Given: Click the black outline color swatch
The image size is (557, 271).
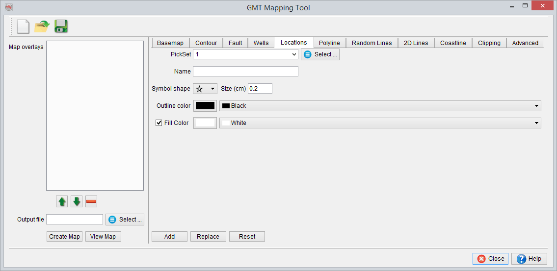Looking at the screenshot, I should [x=205, y=106].
